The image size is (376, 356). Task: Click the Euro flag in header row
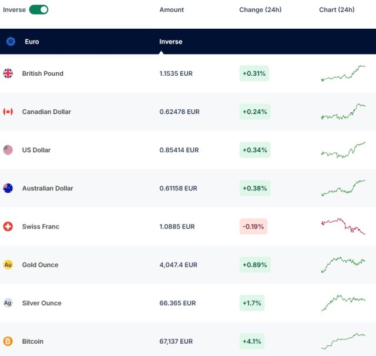(11, 42)
